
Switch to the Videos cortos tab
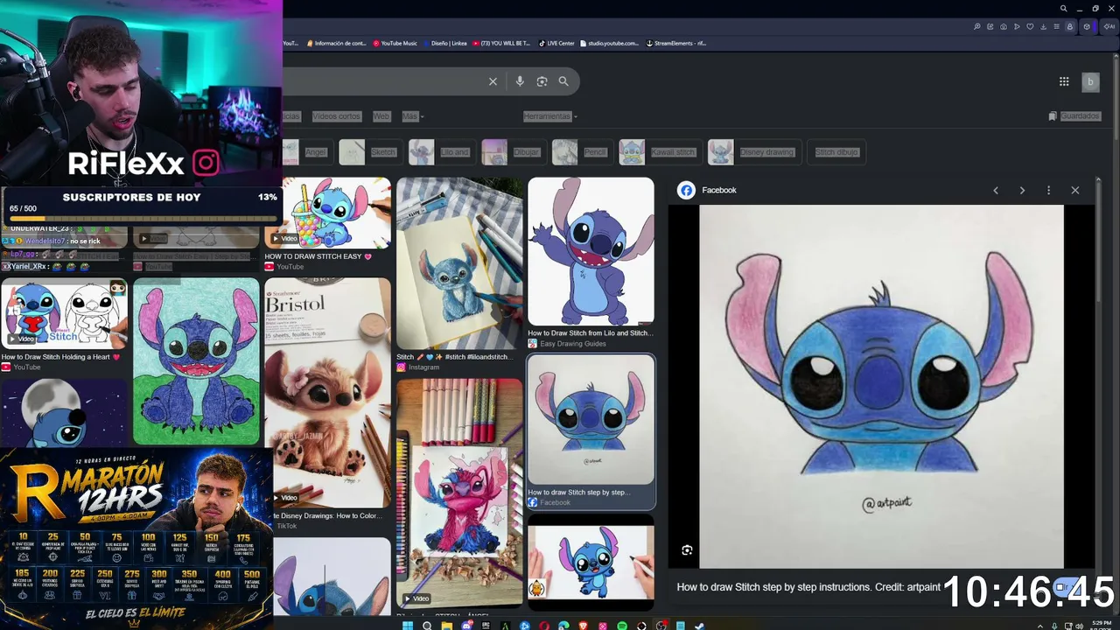tap(337, 116)
